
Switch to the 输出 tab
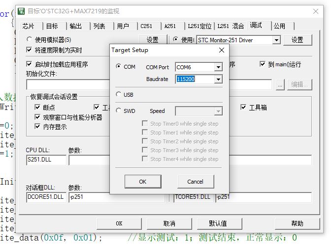75,26
